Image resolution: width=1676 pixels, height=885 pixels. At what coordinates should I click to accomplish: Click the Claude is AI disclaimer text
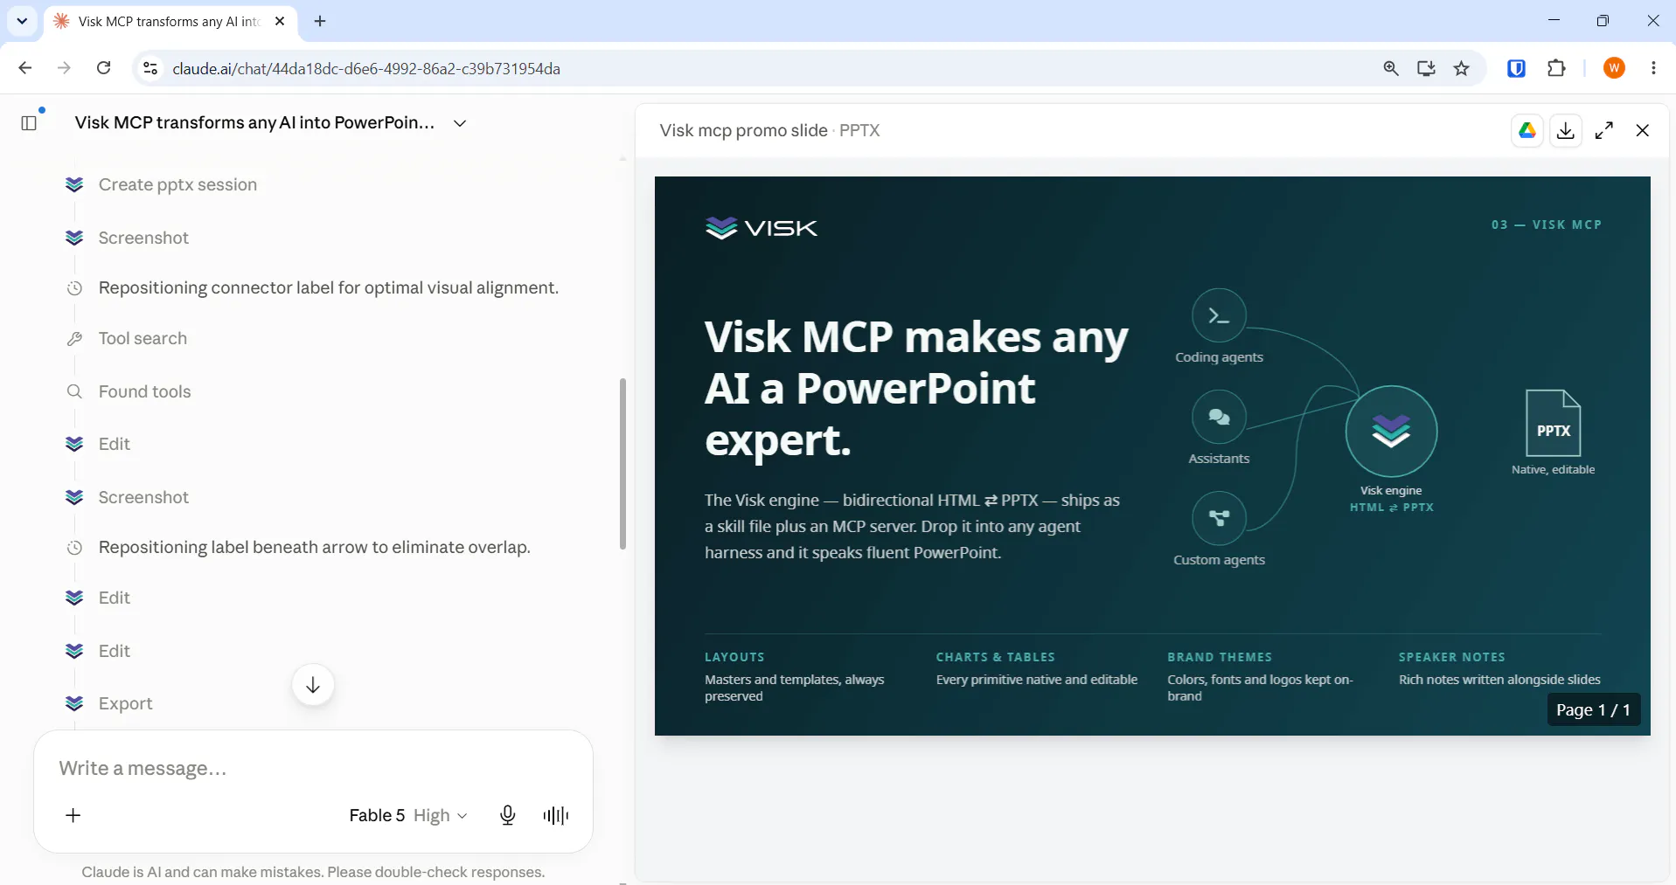pos(313,872)
